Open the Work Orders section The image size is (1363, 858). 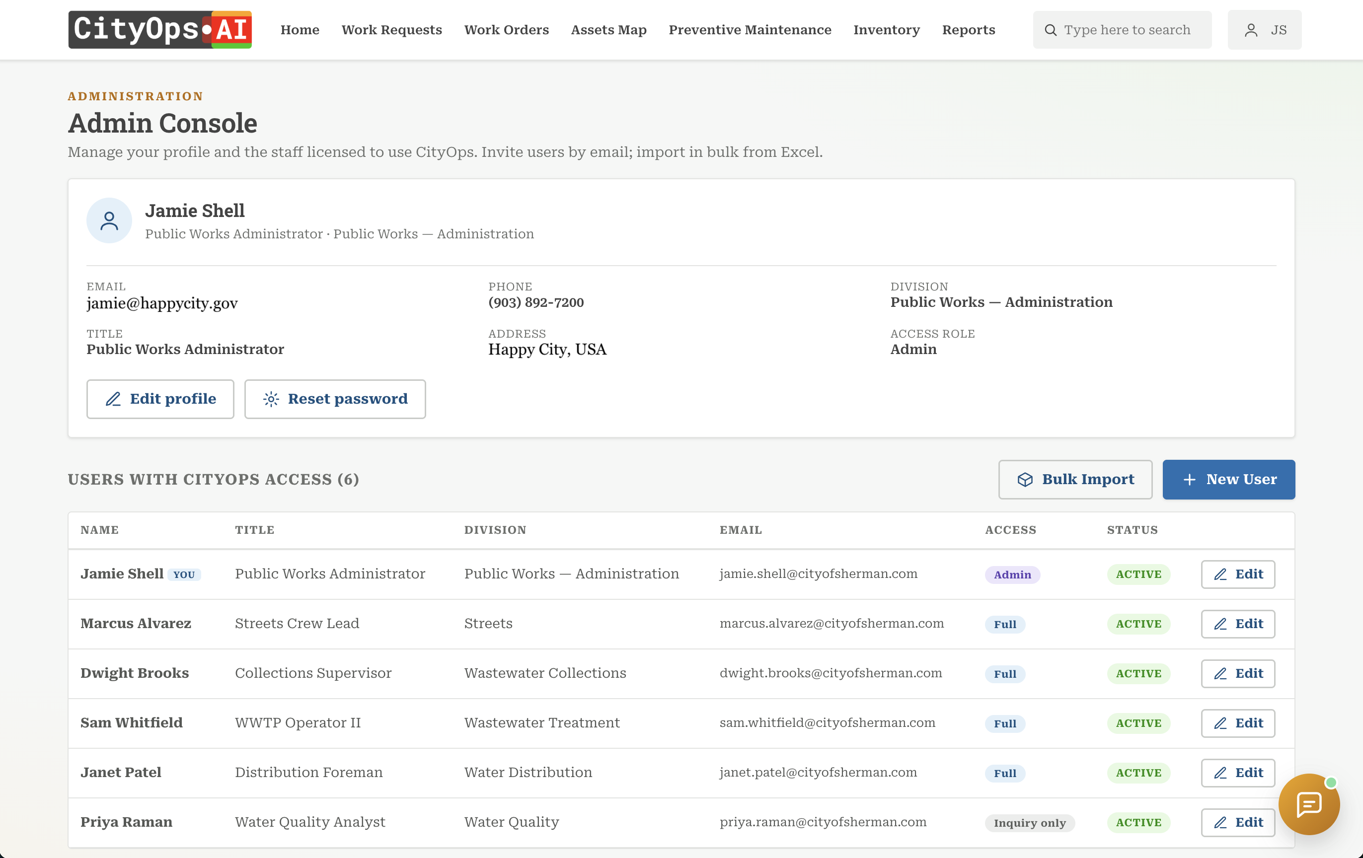pyautogui.click(x=507, y=30)
